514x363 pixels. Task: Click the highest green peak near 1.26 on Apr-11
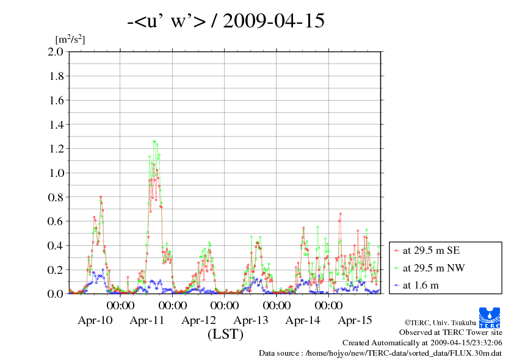(x=154, y=141)
